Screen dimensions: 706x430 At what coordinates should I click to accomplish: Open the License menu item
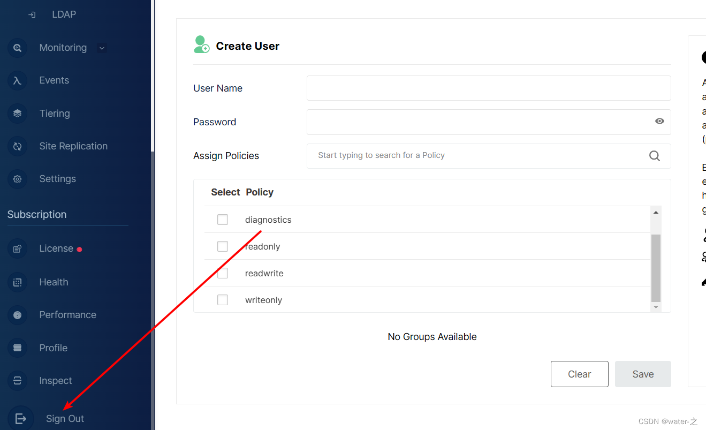pyautogui.click(x=56, y=248)
